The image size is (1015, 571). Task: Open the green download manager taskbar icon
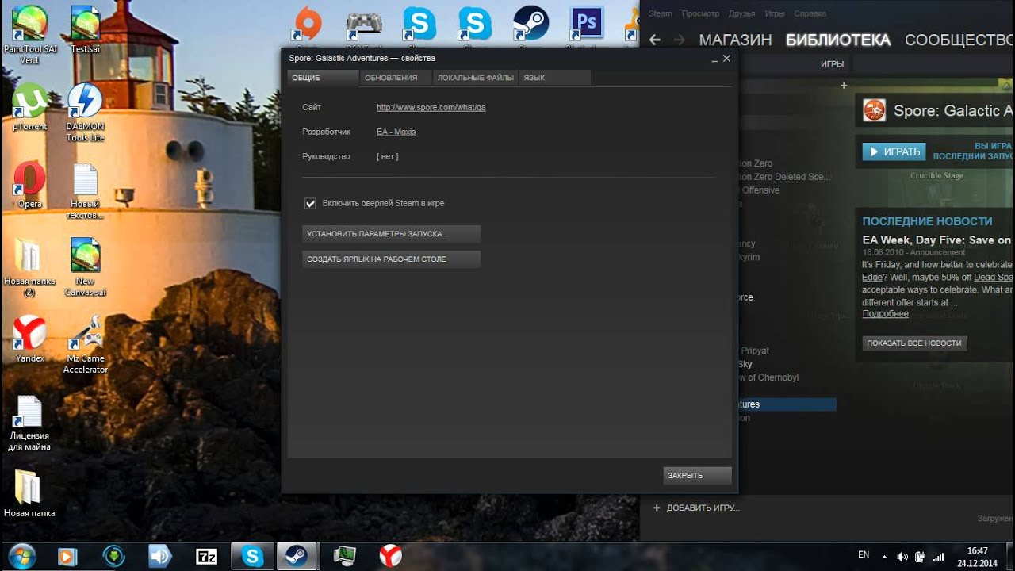pyautogui.click(x=115, y=556)
